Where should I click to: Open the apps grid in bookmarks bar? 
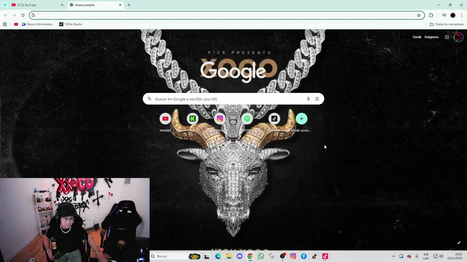point(5,24)
